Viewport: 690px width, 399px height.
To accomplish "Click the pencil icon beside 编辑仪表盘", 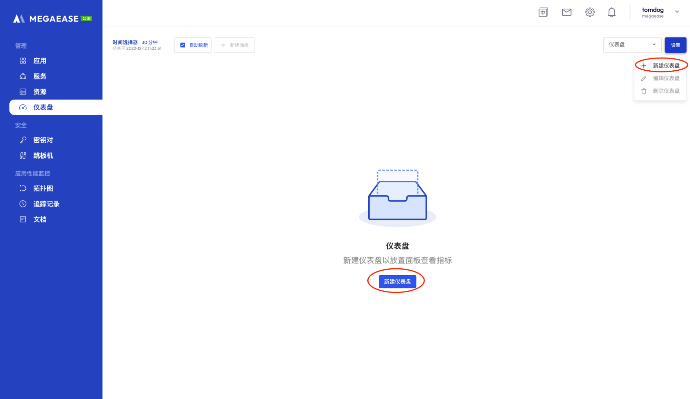I will 644,78.
